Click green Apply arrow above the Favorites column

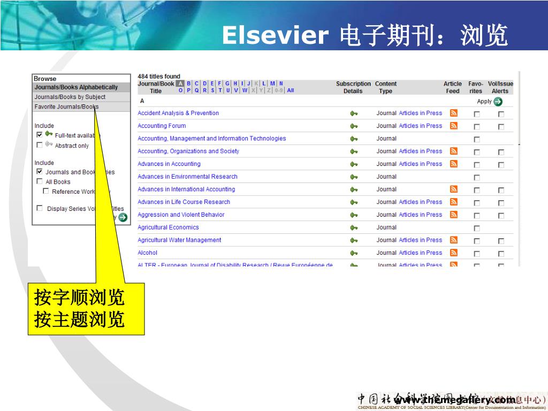[x=498, y=101]
